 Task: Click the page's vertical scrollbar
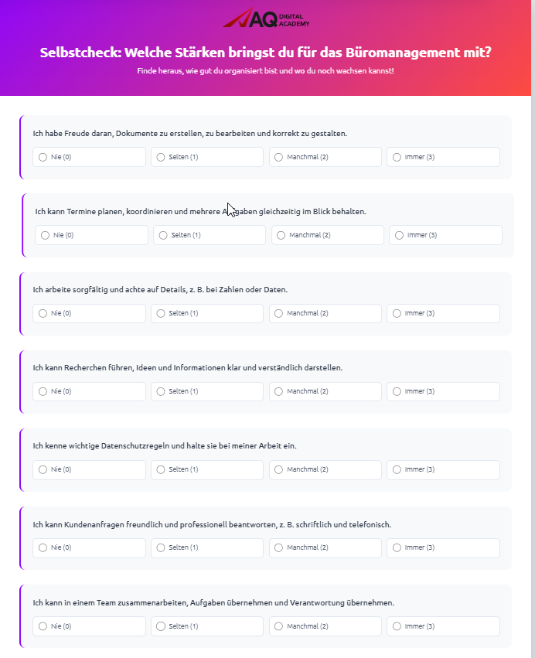pyautogui.click(x=531, y=309)
